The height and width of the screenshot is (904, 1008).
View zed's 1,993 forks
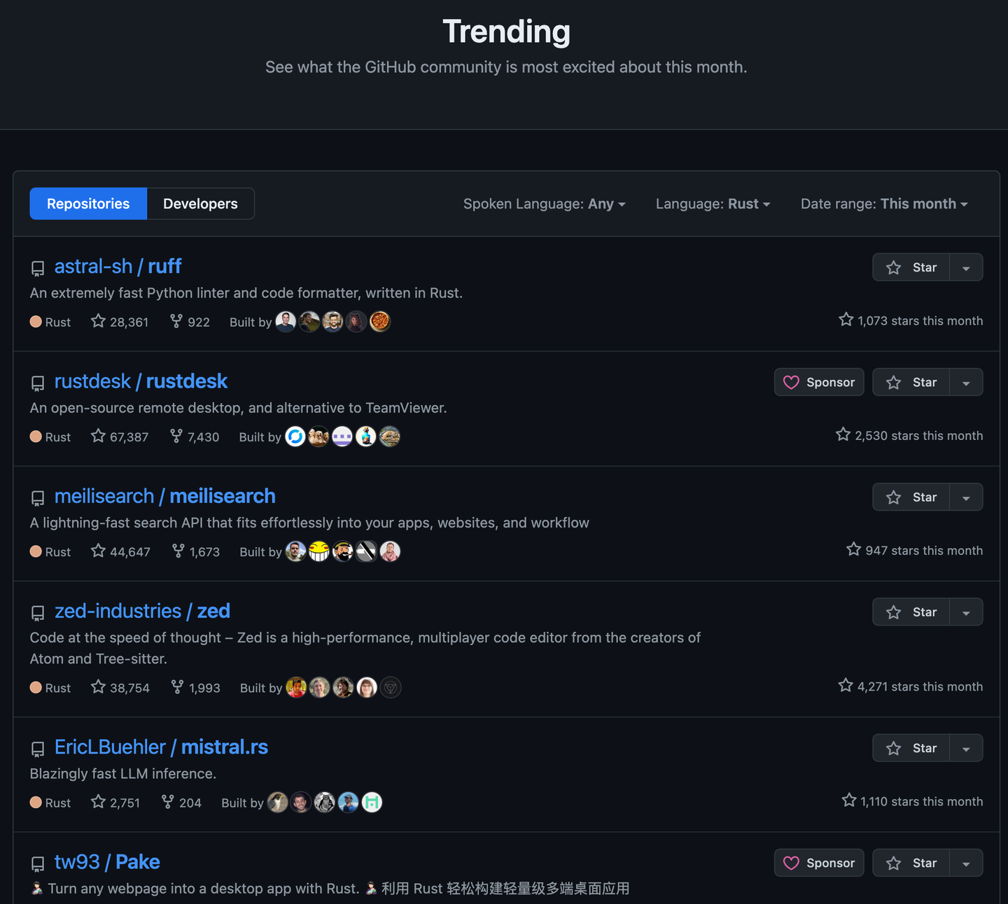(196, 687)
